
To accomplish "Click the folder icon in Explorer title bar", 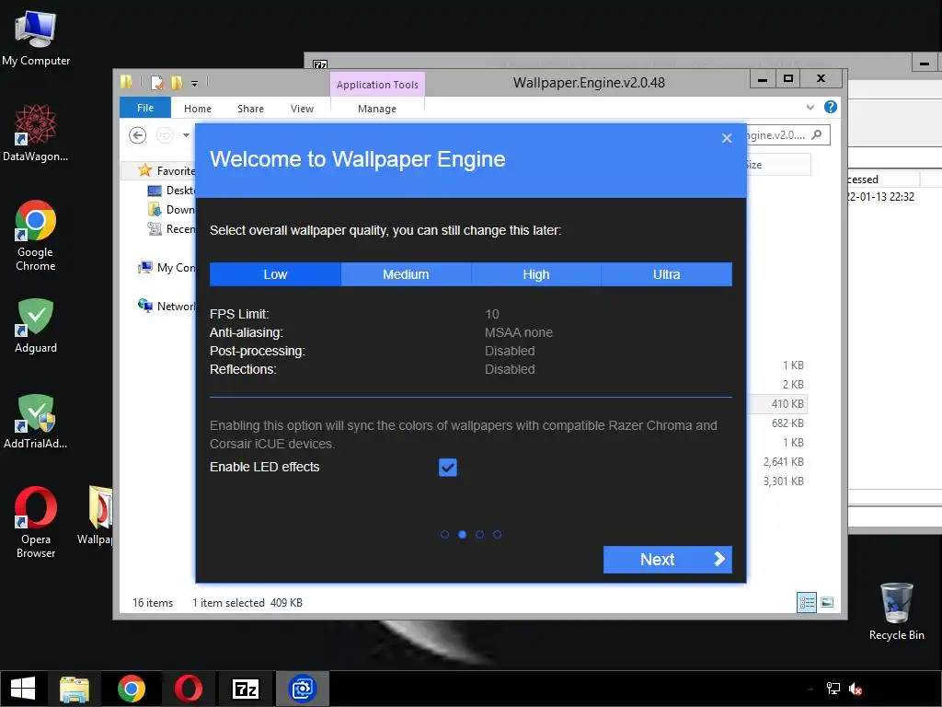I will pyautogui.click(x=126, y=82).
